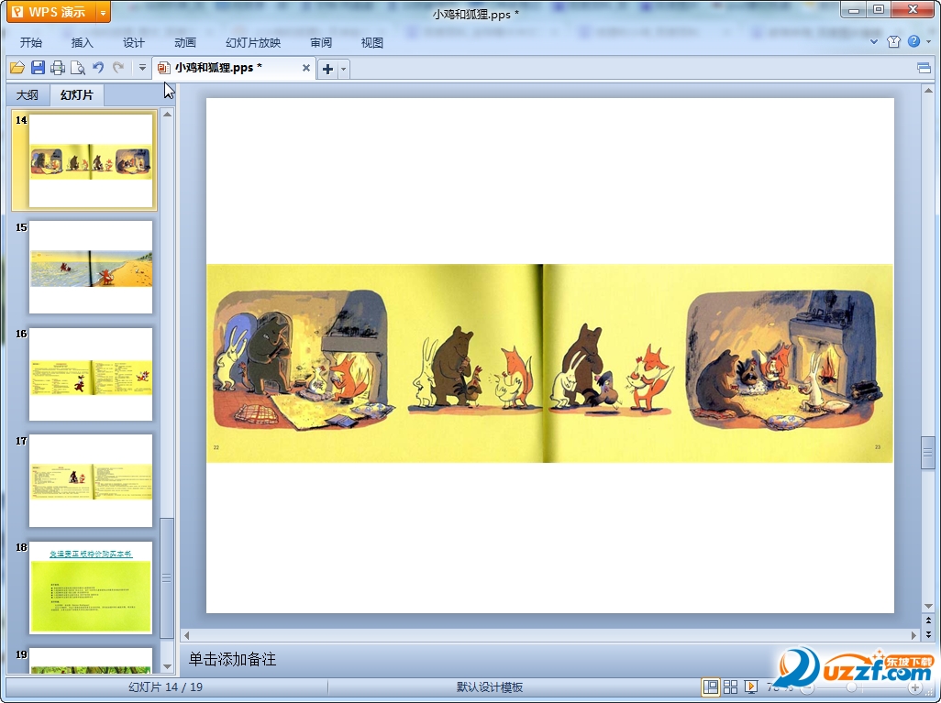Screen dimensions: 941x703
Task: Start slideshow from status bar icon
Action: [x=751, y=687]
